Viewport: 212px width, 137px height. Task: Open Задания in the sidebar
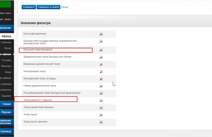[x=6, y=96]
